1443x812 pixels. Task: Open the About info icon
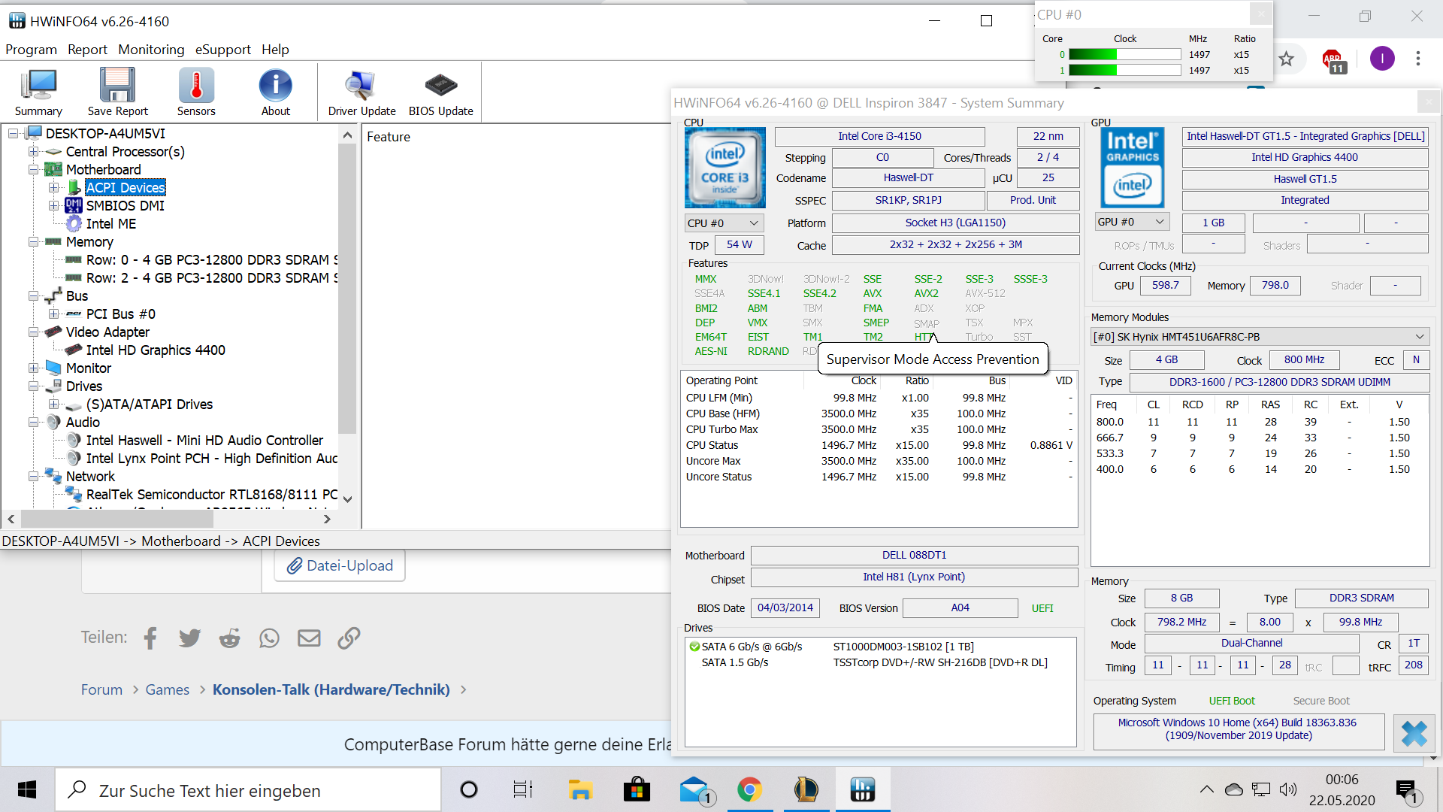point(275,92)
